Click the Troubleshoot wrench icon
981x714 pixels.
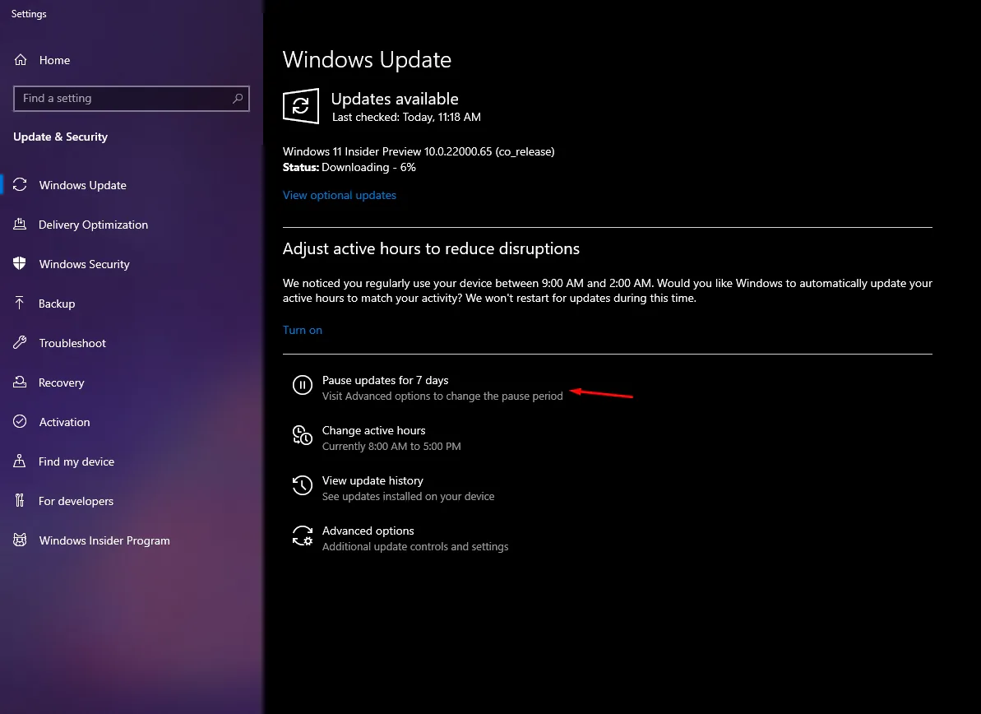pos(20,342)
